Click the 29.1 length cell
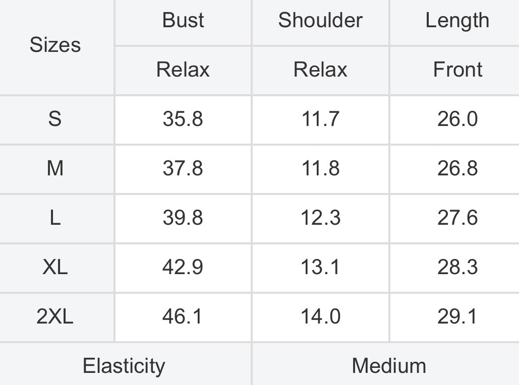Image resolution: width=519 pixels, height=385 pixels. pyautogui.click(x=457, y=316)
